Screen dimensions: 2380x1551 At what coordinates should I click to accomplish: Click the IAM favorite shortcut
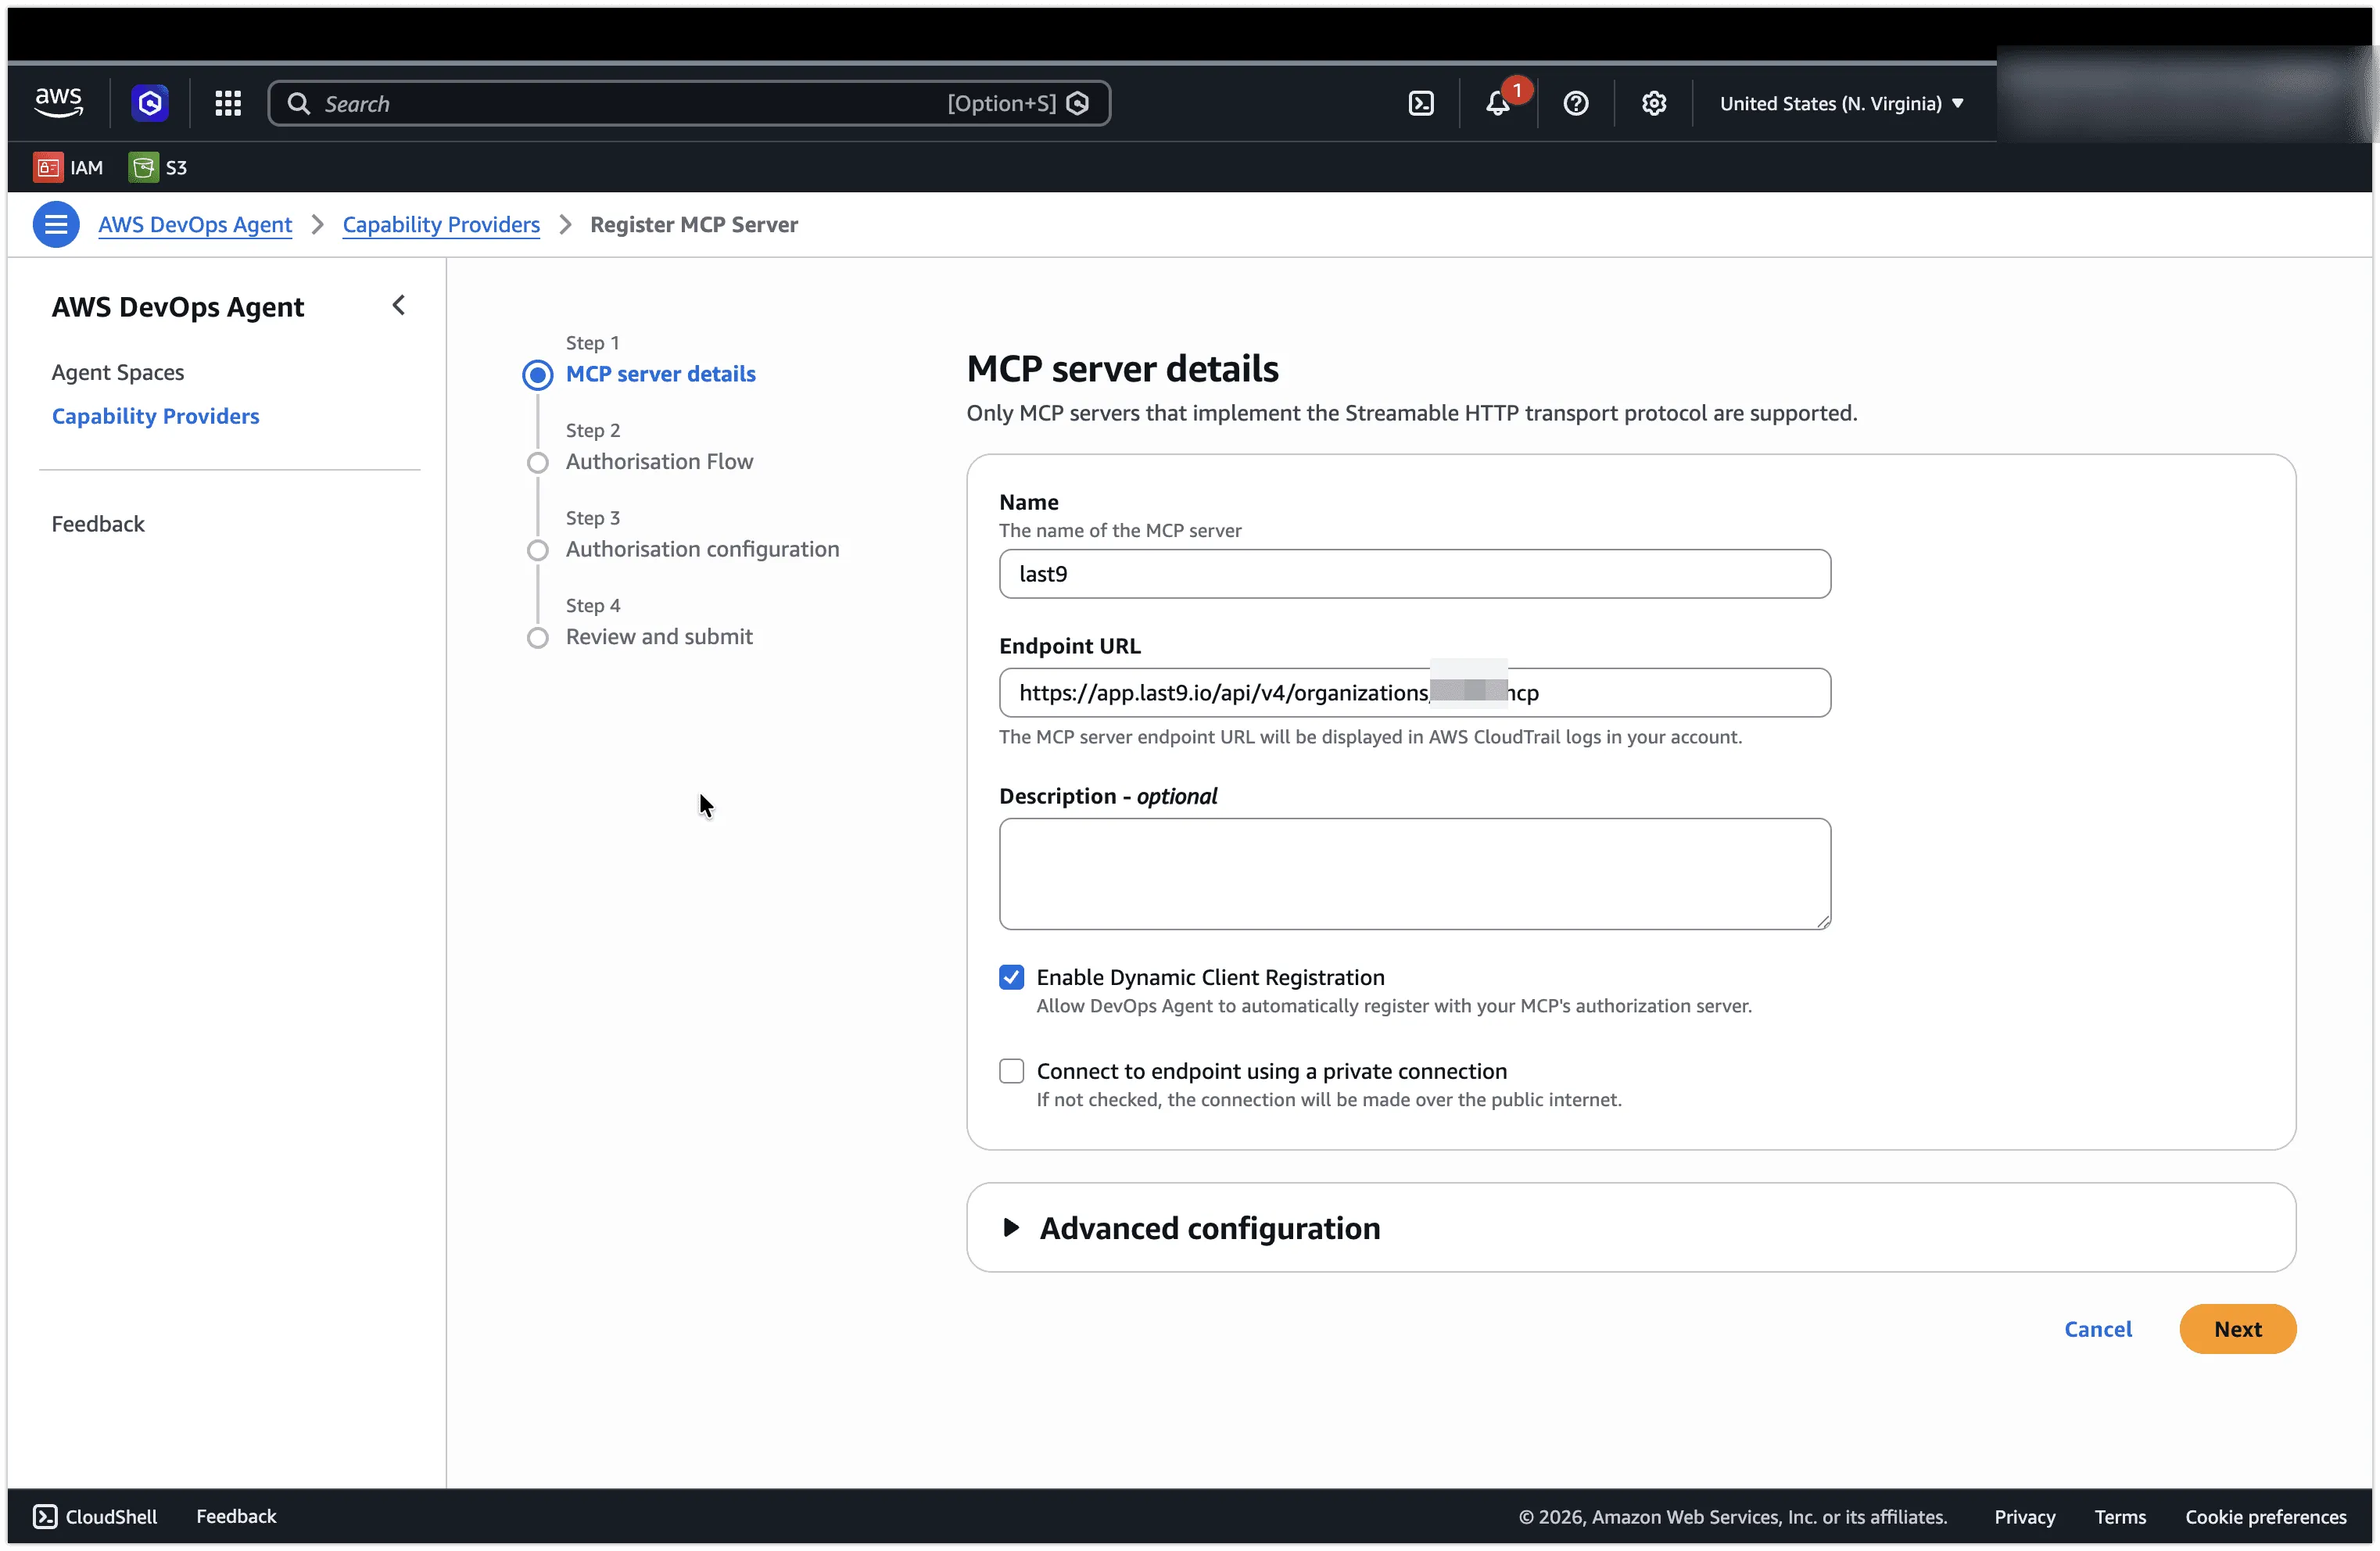pos(68,167)
